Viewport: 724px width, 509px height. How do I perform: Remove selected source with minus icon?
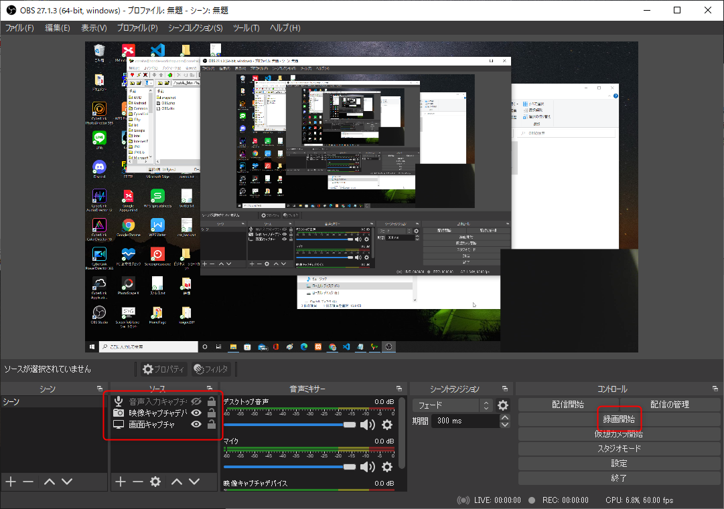pyautogui.click(x=138, y=482)
